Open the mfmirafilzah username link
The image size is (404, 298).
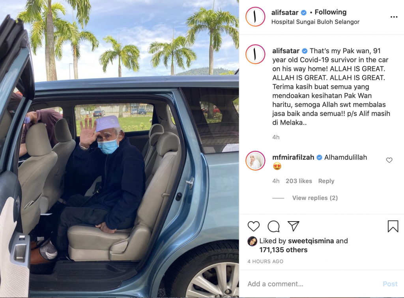[293, 157]
